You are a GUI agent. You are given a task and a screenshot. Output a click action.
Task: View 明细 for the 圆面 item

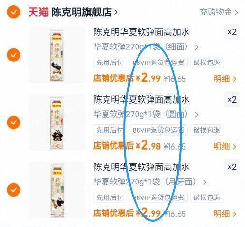click(225, 146)
